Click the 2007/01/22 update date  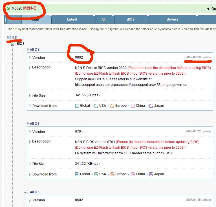[198, 131]
